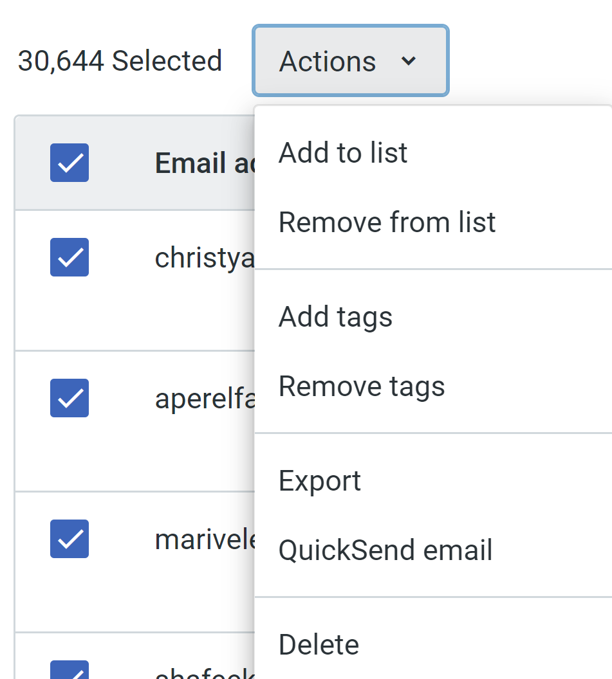Image resolution: width=612 pixels, height=679 pixels.
Task: Toggle the partially visible bottom row checkbox
Action: (70, 671)
